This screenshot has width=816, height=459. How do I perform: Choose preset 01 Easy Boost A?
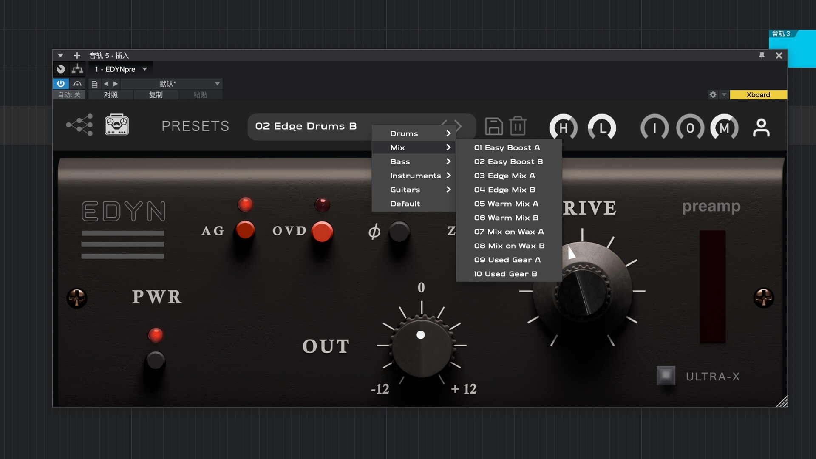(x=509, y=147)
